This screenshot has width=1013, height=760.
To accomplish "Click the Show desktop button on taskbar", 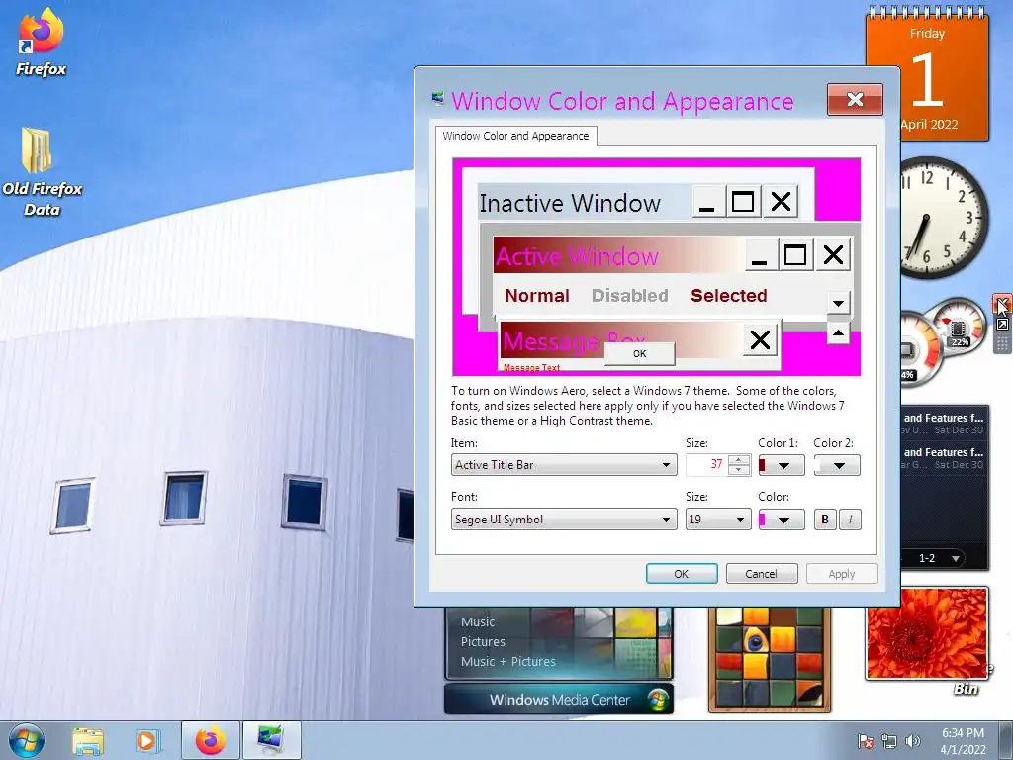I will click(x=1008, y=740).
